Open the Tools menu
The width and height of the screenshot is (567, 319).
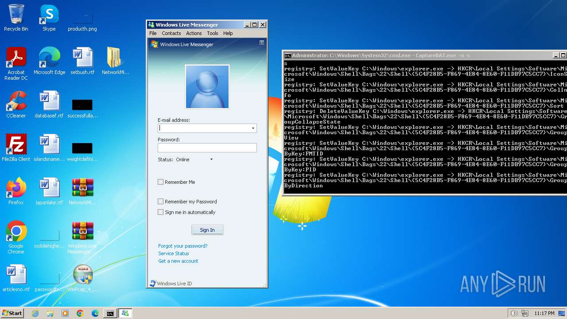click(x=213, y=33)
